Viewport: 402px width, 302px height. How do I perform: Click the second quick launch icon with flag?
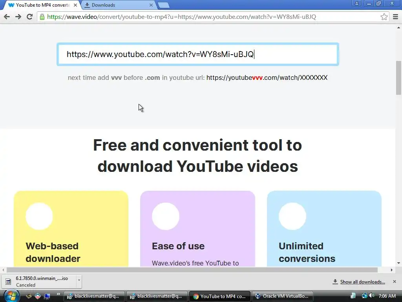[x=38, y=296]
